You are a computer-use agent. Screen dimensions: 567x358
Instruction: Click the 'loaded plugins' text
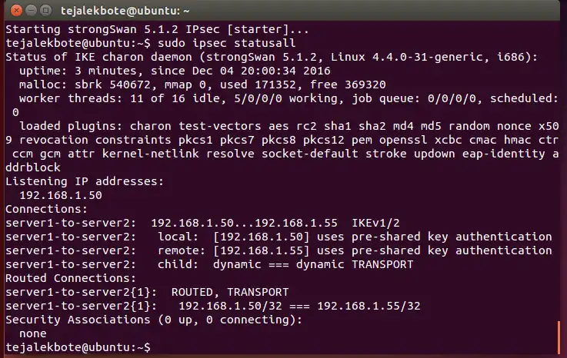(x=62, y=126)
